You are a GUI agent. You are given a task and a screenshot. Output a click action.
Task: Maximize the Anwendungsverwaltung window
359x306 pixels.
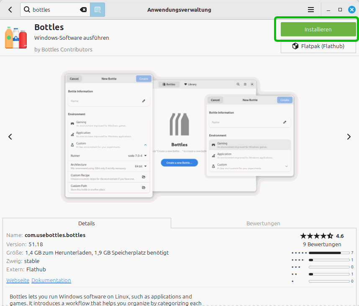tap(340, 10)
